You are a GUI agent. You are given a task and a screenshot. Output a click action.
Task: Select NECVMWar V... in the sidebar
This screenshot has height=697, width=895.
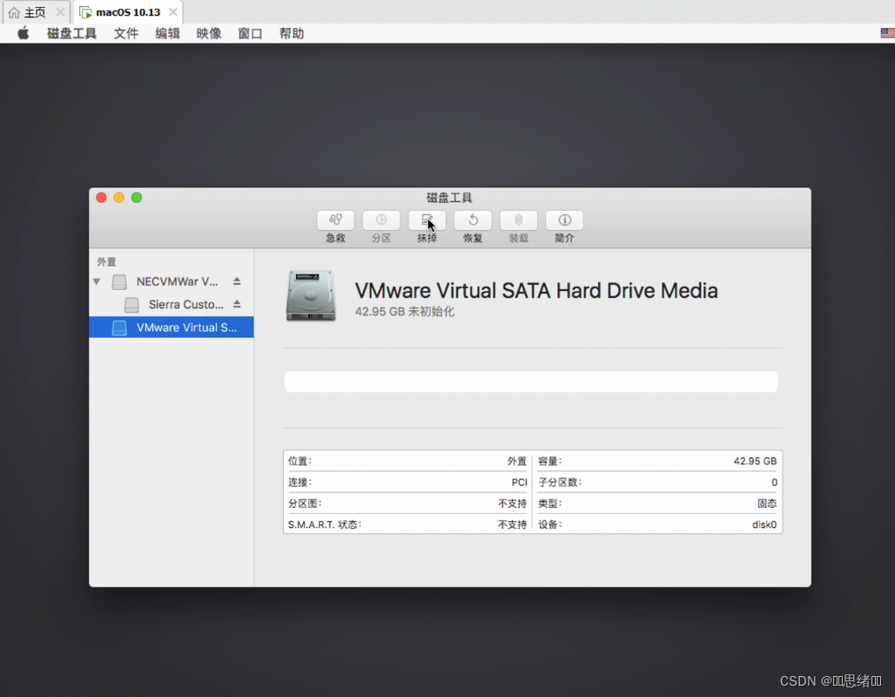click(x=172, y=281)
